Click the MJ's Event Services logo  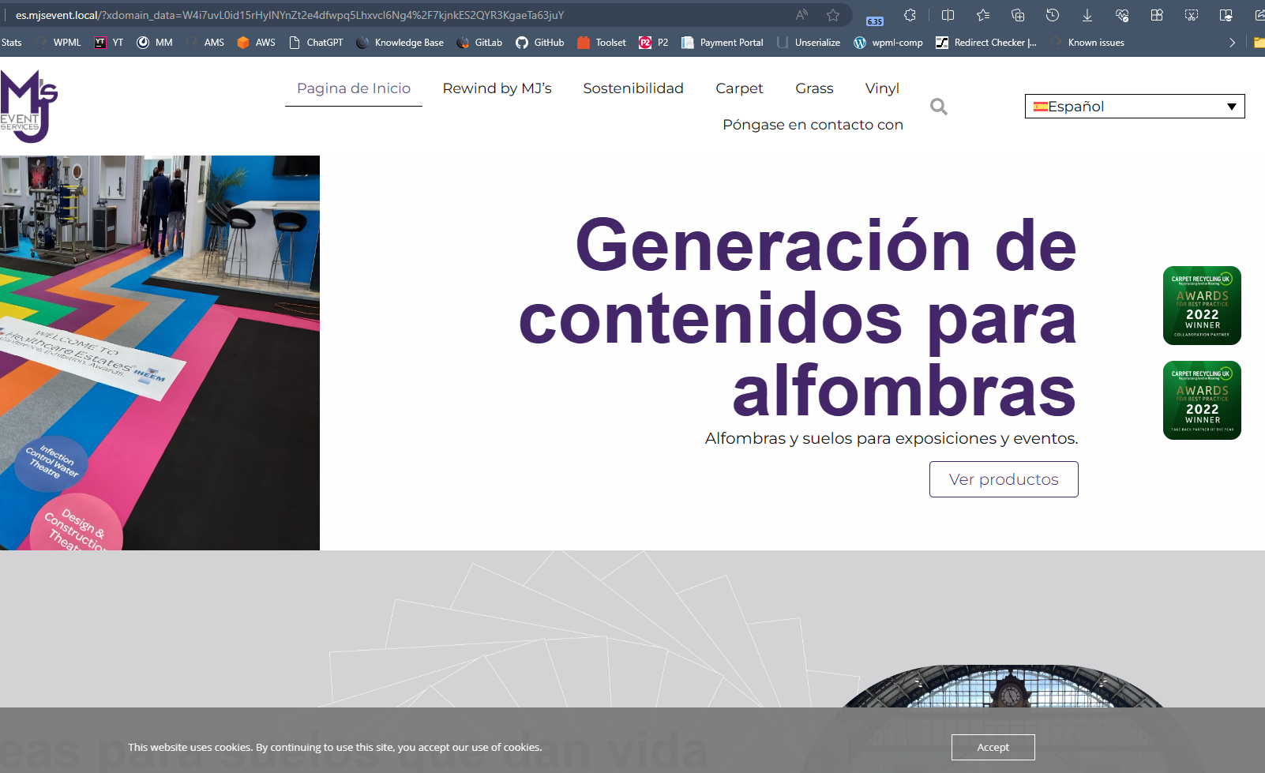coord(29,107)
